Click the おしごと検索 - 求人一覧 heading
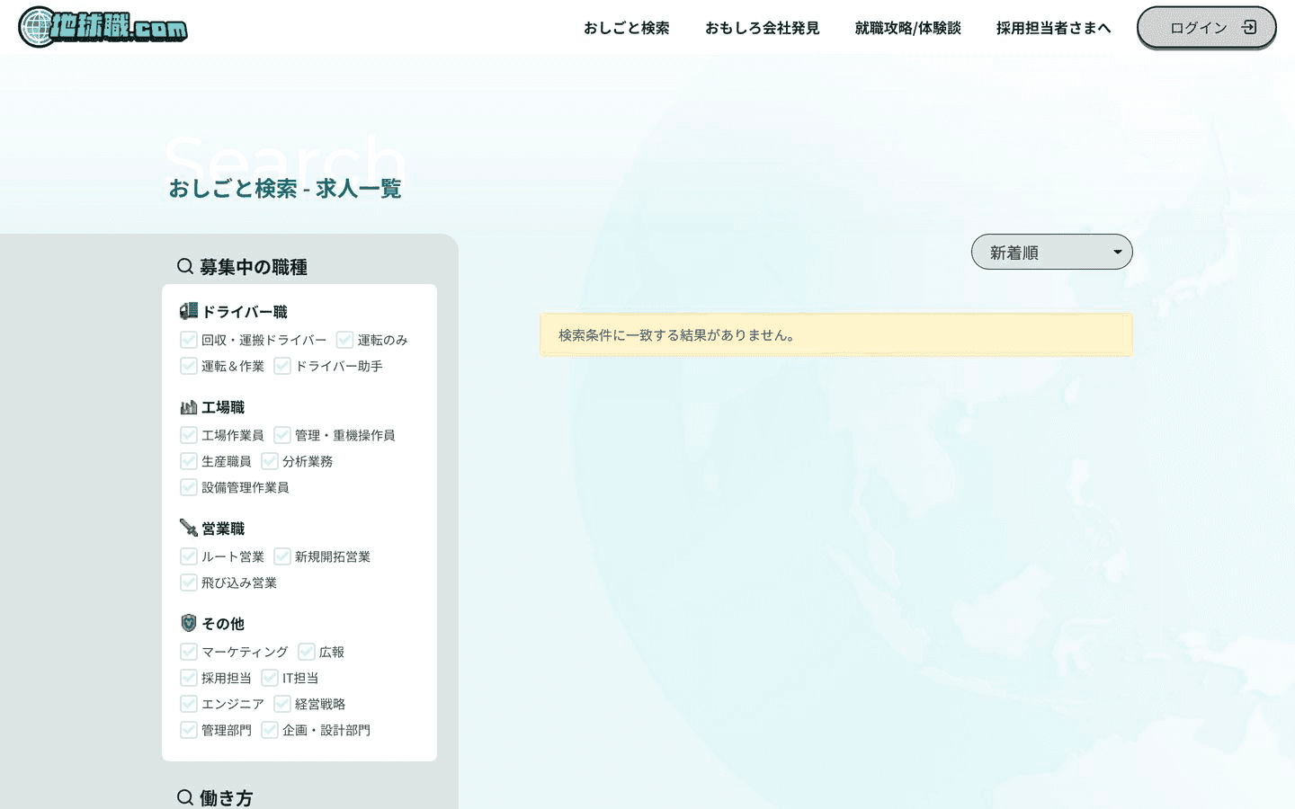This screenshot has height=809, width=1295. [285, 189]
